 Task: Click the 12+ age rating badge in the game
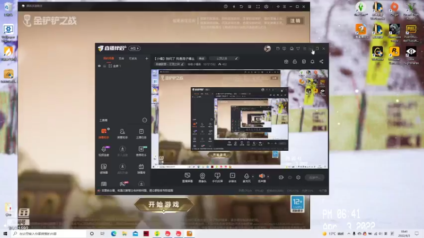(x=297, y=204)
